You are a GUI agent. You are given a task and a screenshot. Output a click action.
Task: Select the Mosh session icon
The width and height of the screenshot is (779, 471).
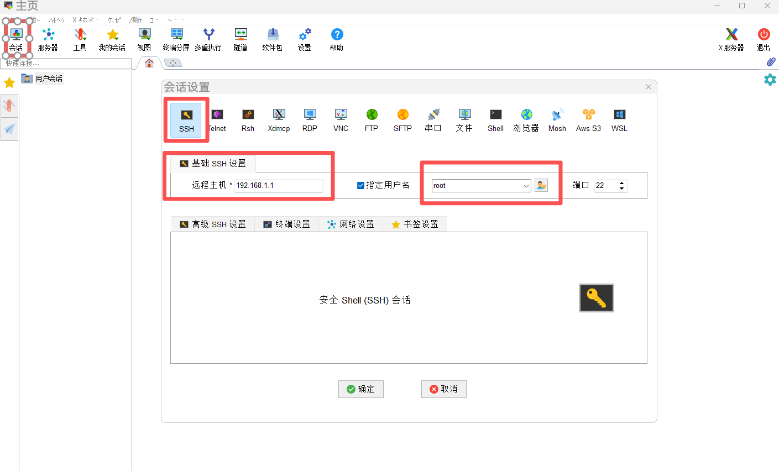(x=557, y=120)
